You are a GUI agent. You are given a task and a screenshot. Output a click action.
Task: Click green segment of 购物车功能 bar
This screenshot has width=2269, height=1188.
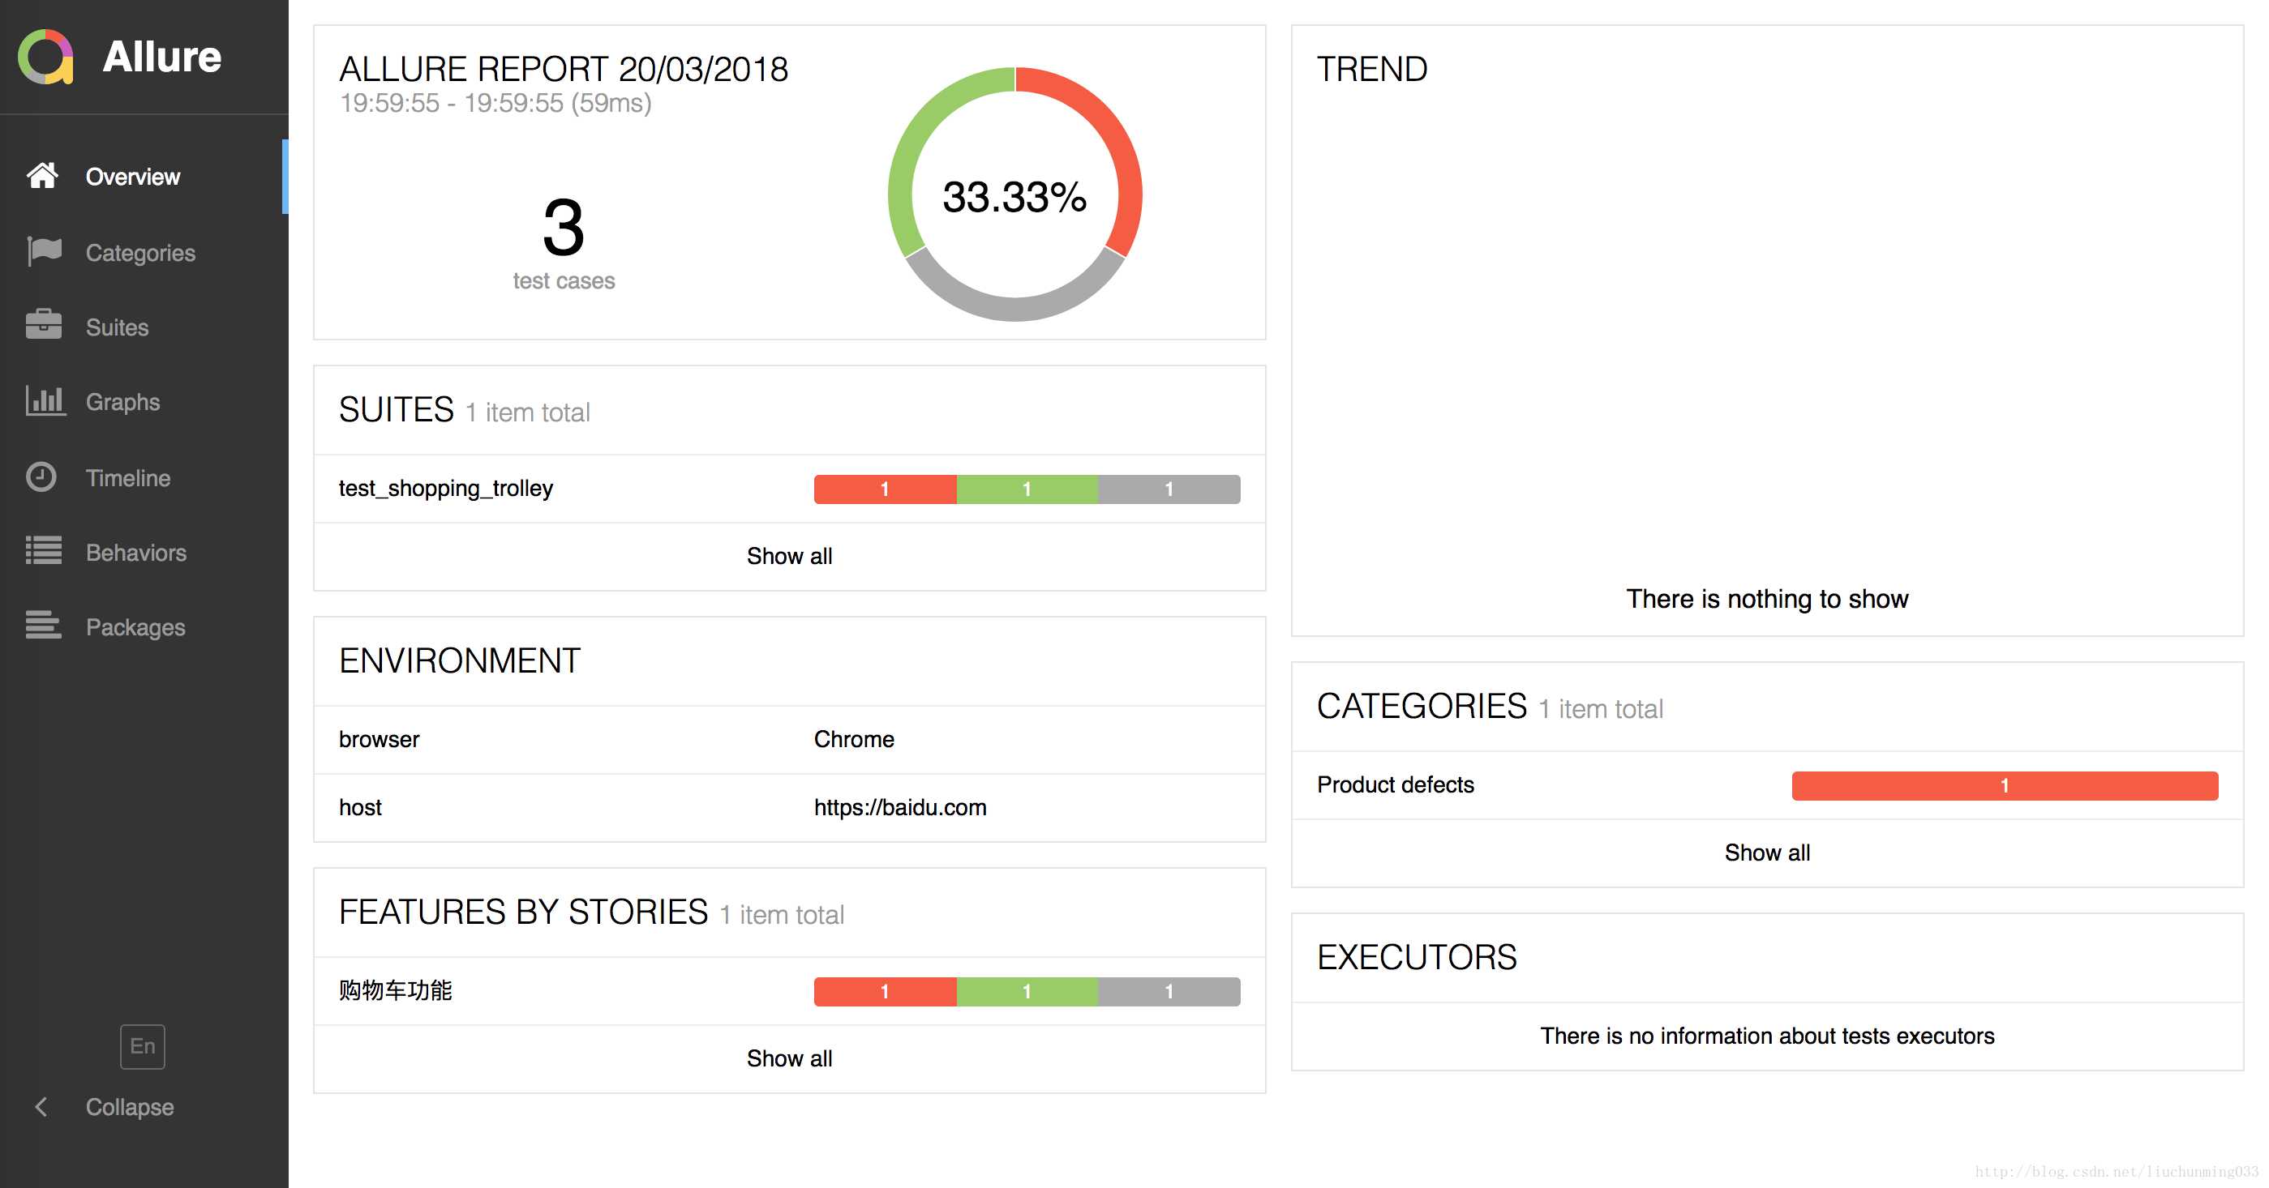tap(1027, 991)
